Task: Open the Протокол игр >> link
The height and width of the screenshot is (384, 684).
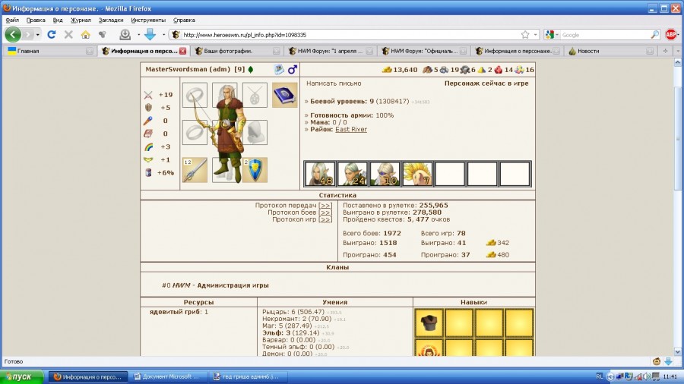Action: click(x=325, y=219)
